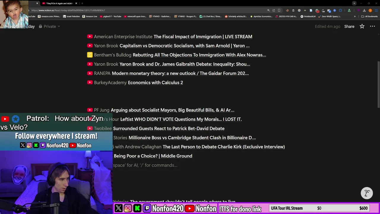Open Economics with Calculus 2 link

155,83
